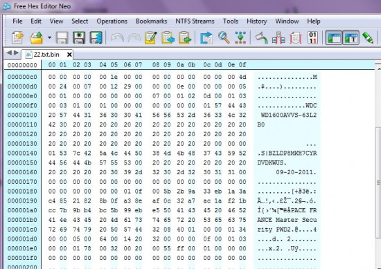Click the Free Hex Editor Neo app icon

coord(7,6)
